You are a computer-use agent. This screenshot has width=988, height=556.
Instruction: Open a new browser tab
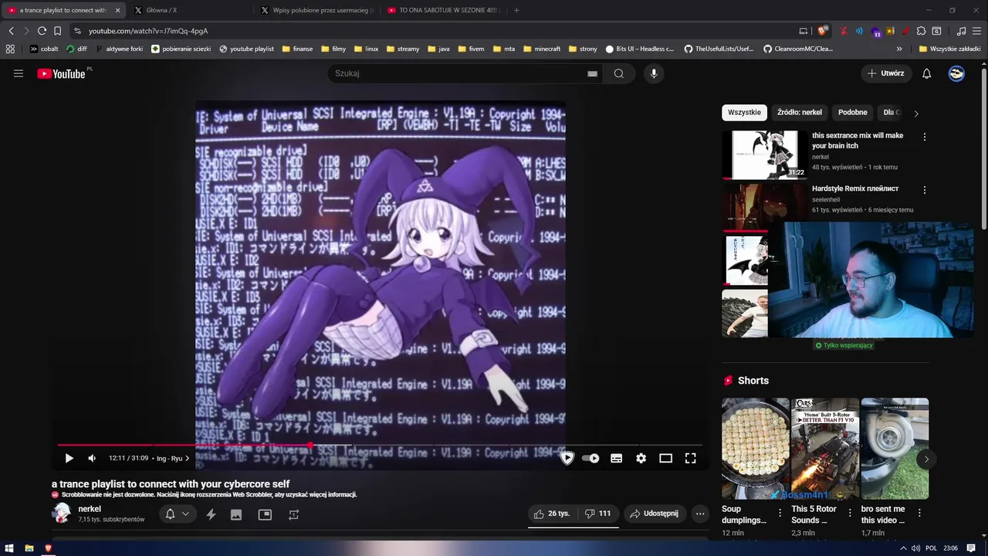coord(516,10)
